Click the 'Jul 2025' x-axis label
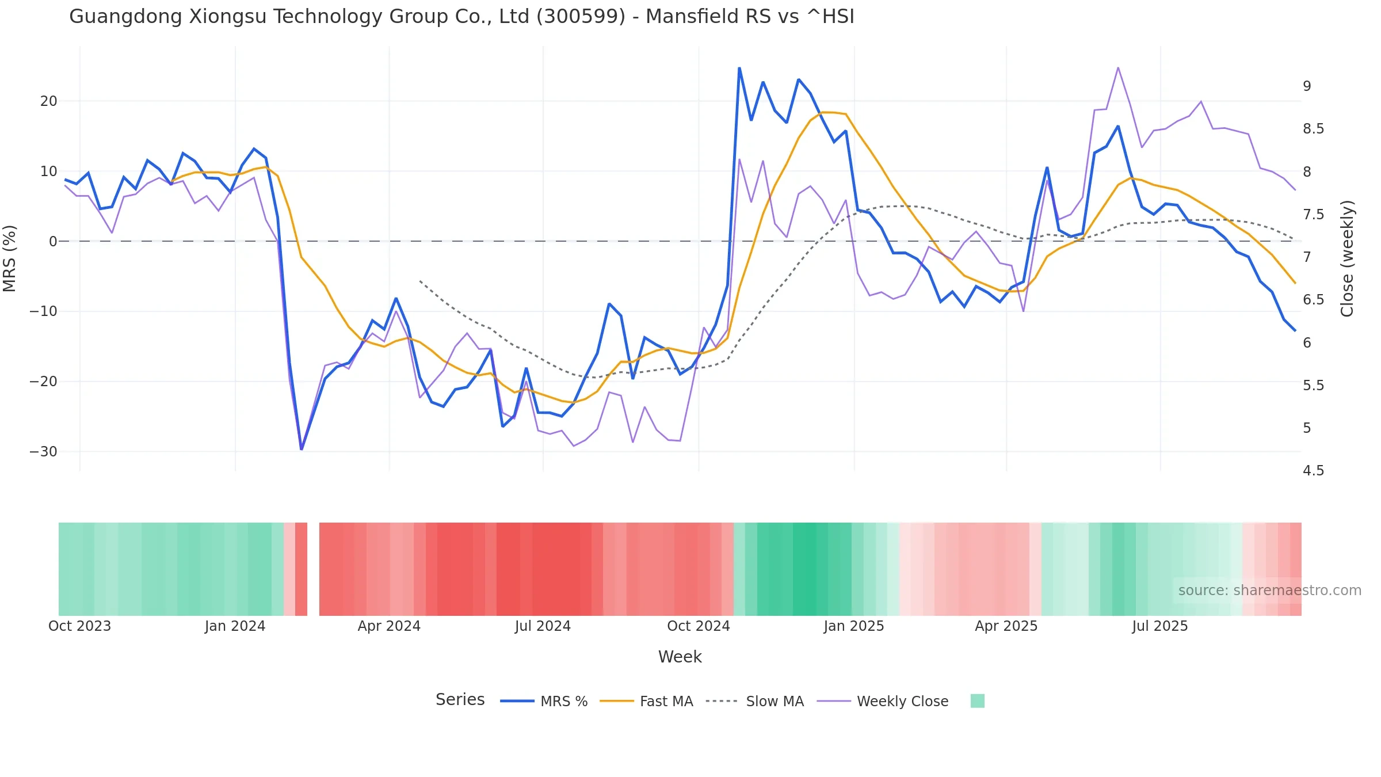 pos(1160,626)
